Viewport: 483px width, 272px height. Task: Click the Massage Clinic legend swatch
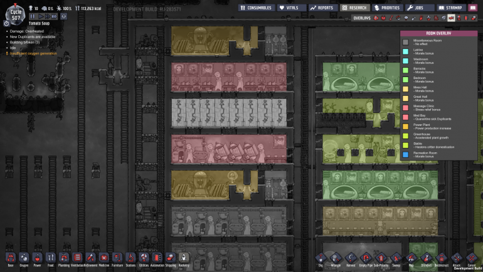(406, 108)
